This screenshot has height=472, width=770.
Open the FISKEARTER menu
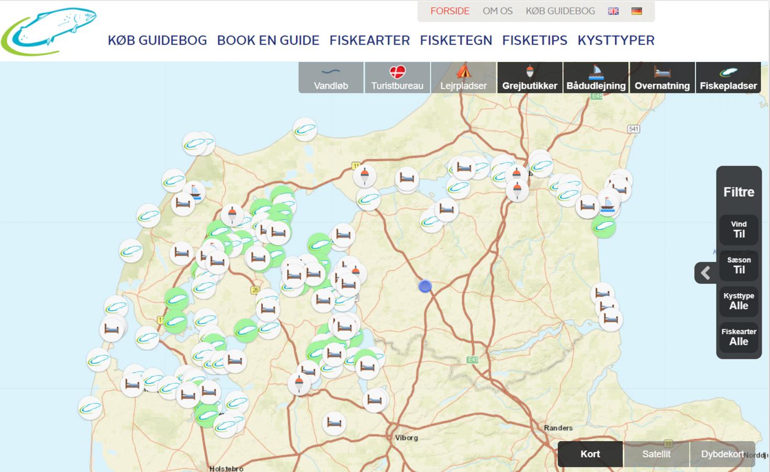click(370, 40)
